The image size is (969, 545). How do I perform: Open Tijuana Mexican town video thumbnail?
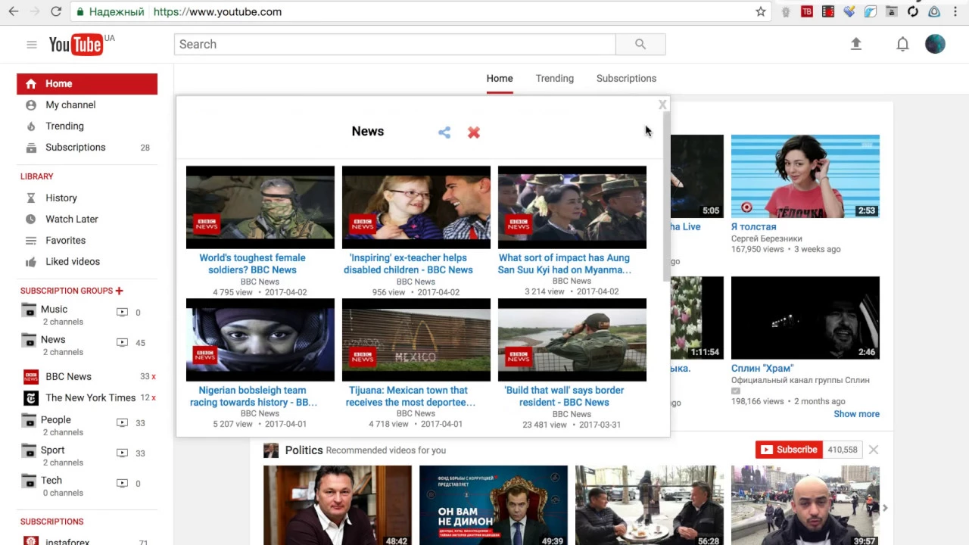point(416,340)
